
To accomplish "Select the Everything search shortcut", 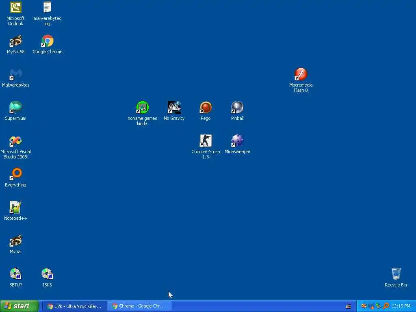I will [x=16, y=178].
